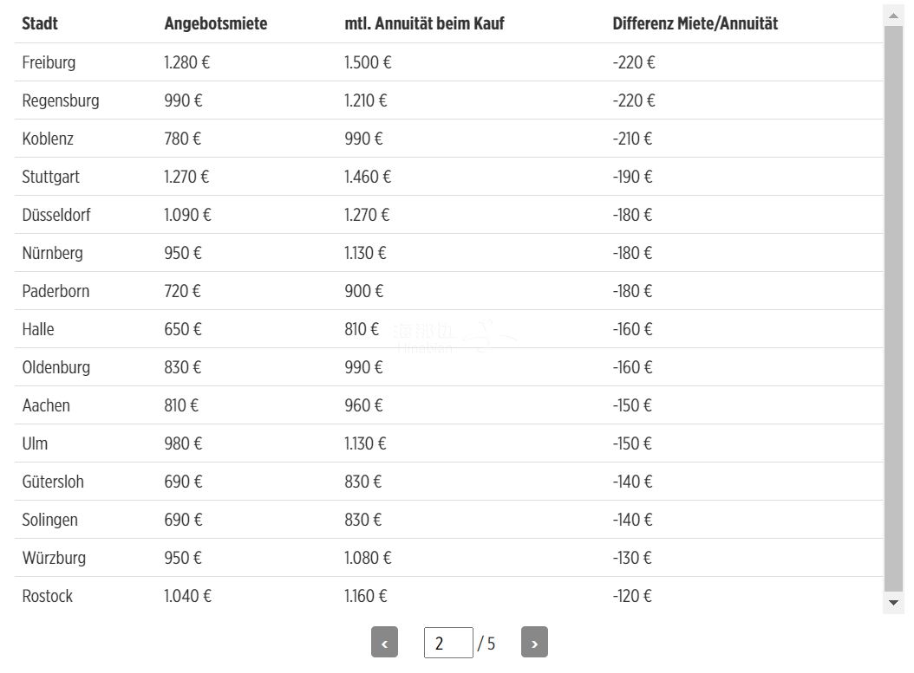Viewport: 914px width, 673px height.
Task: Select the Ulm row
Action: point(449,443)
